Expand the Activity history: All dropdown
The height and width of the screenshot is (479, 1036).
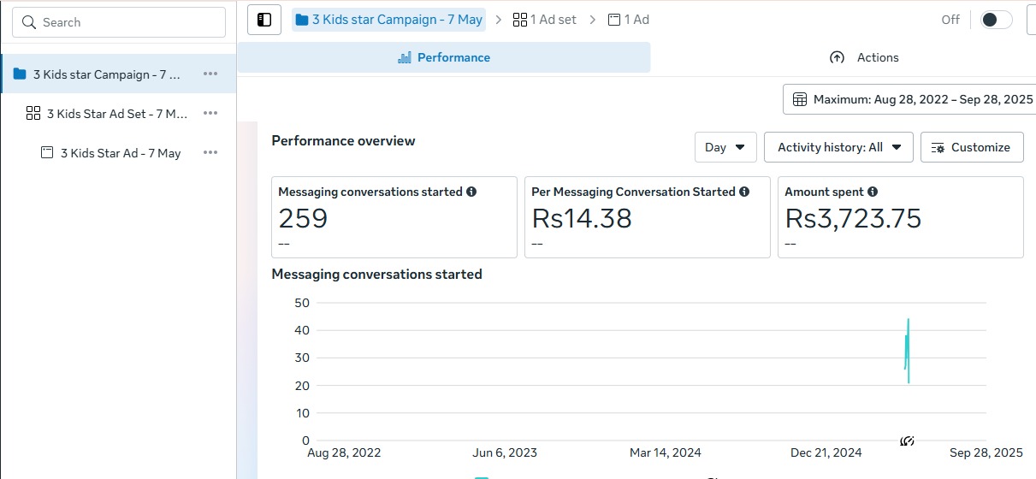[838, 147]
